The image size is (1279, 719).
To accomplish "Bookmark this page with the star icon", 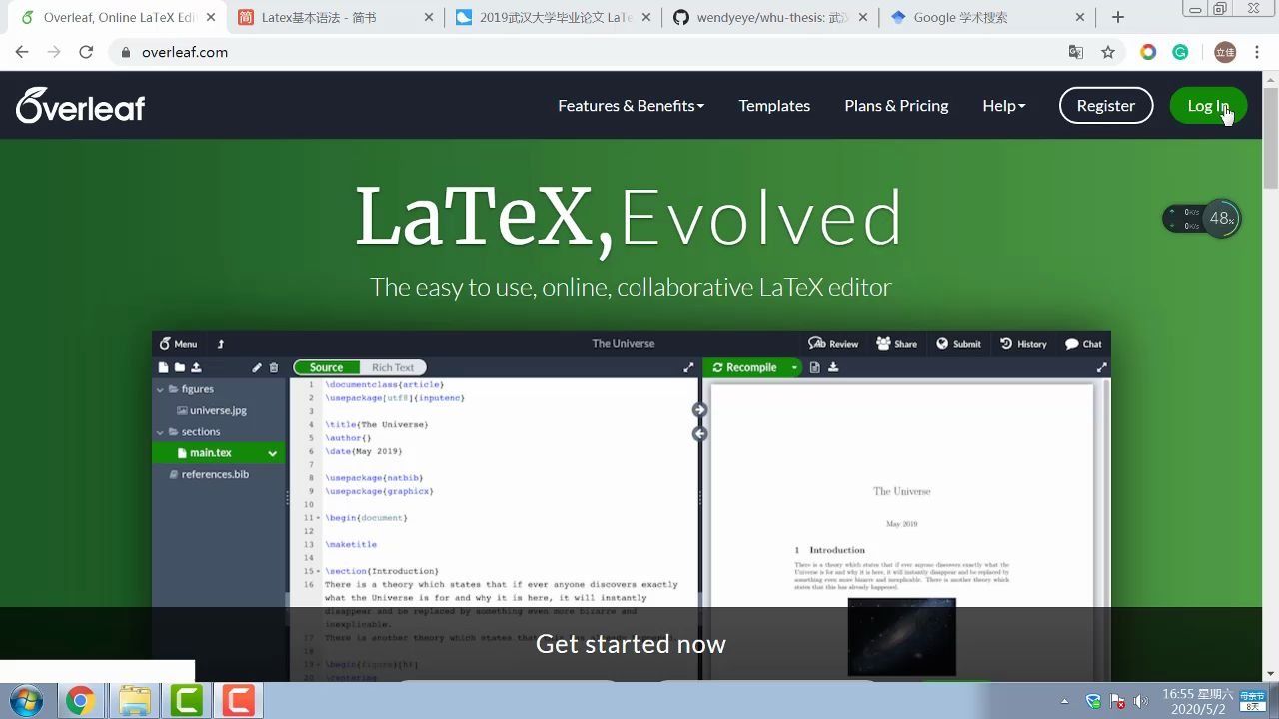I will (x=1107, y=52).
